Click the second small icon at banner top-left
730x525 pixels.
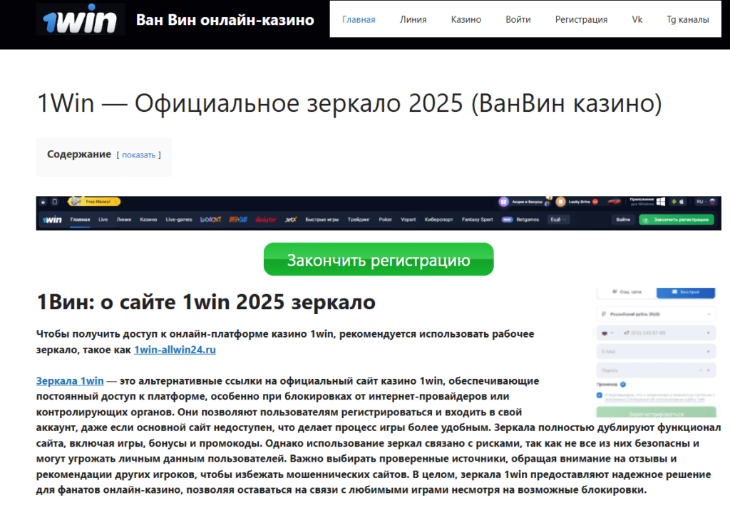[x=54, y=202]
